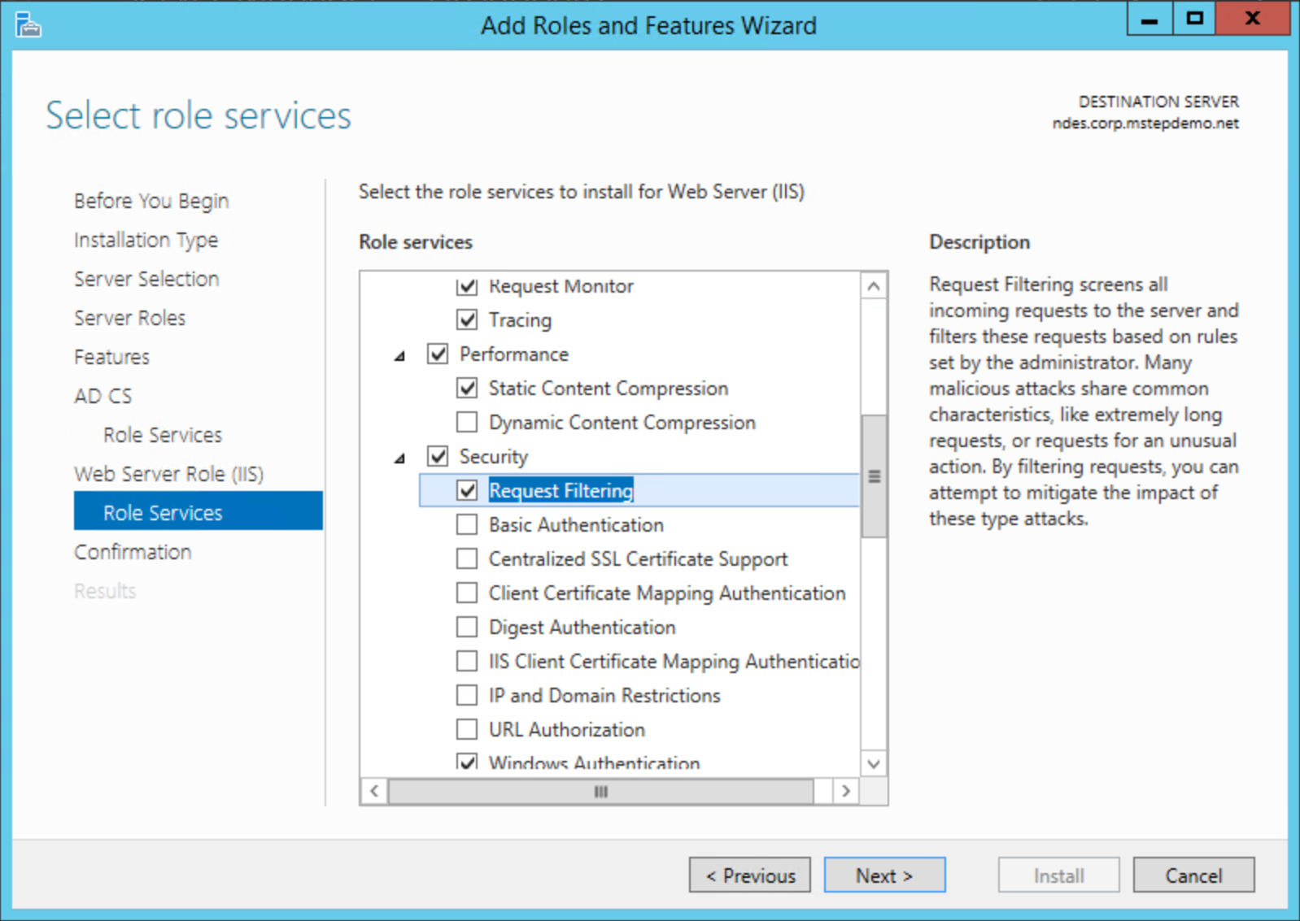Toggle the Security checkbox

[x=438, y=457]
